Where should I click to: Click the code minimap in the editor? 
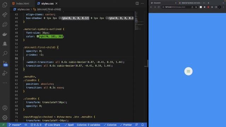(139, 21)
